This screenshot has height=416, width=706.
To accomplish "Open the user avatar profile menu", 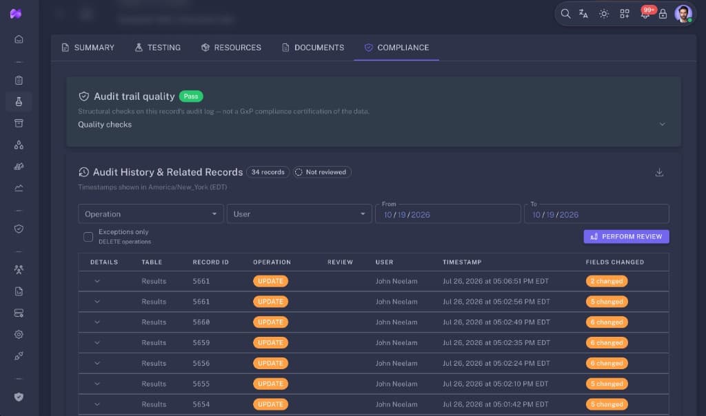I will click(x=683, y=14).
